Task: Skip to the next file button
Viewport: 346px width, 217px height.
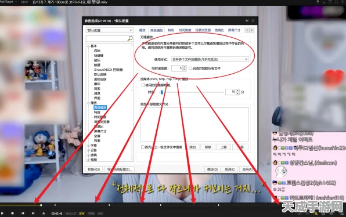Action: pos(33,214)
